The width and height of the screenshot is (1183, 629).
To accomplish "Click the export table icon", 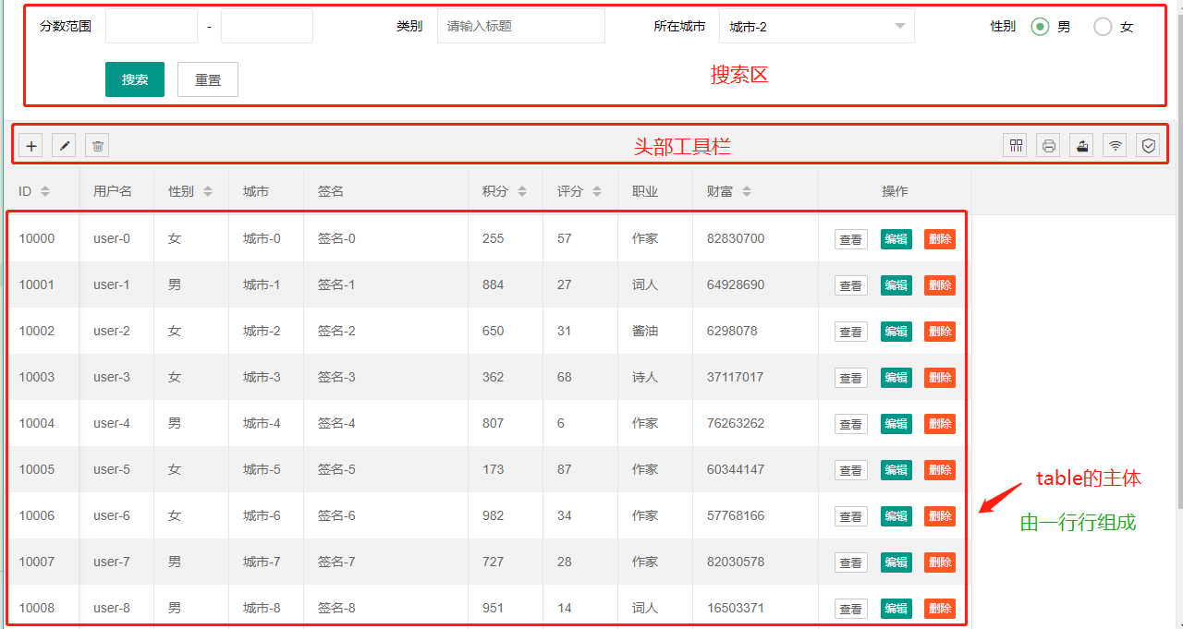I will pyautogui.click(x=1082, y=145).
